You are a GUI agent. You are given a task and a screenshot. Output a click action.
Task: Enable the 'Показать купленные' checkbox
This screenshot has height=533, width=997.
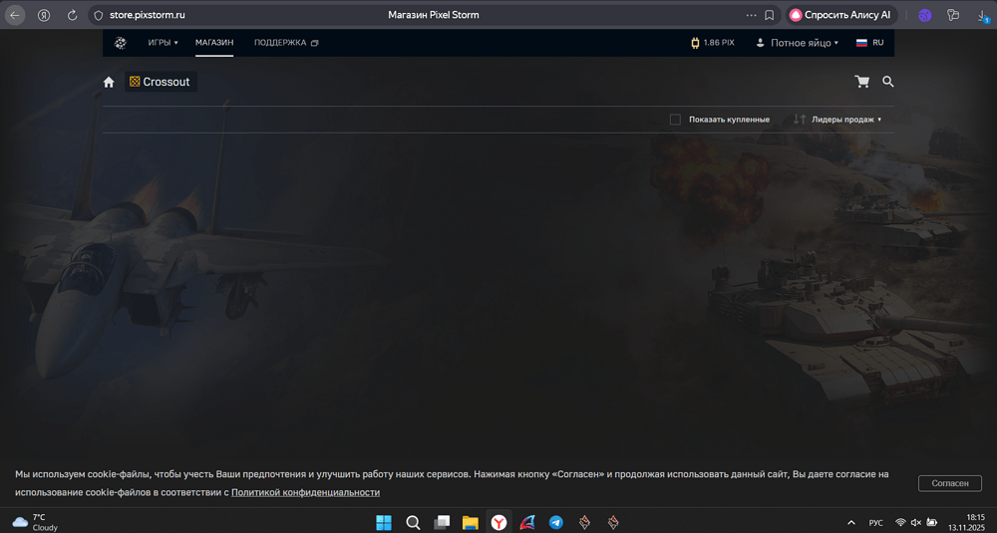(675, 120)
